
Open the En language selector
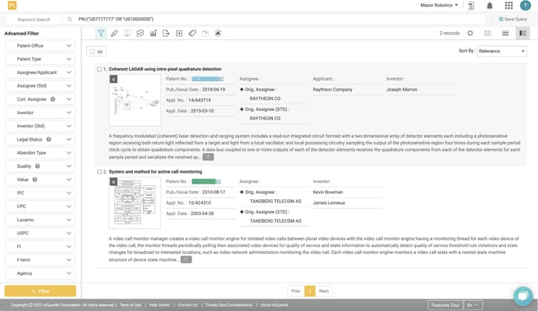[x=473, y=306]
